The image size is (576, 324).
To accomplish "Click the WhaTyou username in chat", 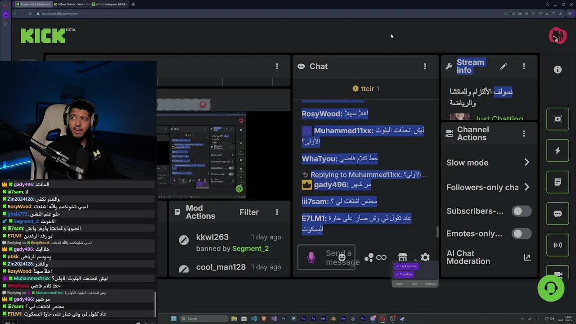I will [x=319, y=159].
